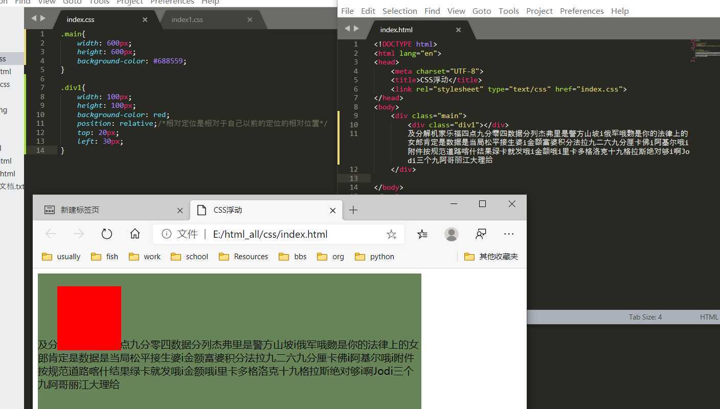Click the <title>CSS浮动</title> line

(x=436, y=80)
